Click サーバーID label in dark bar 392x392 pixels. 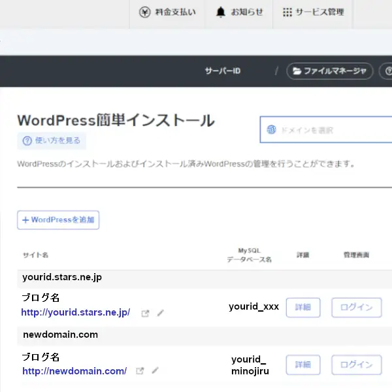coord(223,71)
